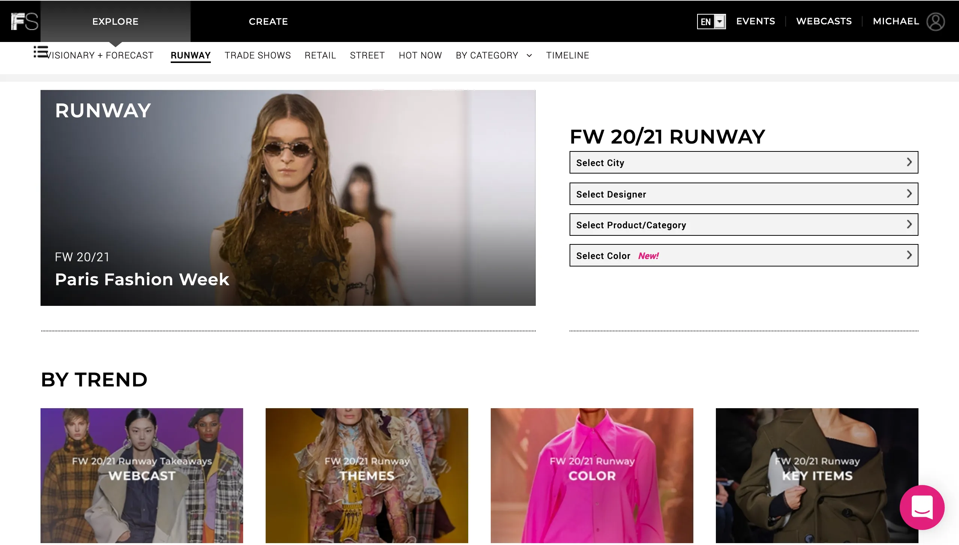Click the pink New! label
The width and height of the screenshot is (959, 545).
pos(648,256)
